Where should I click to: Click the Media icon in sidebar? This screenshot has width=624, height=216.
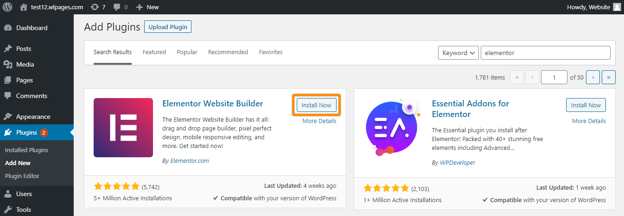[7, 64]
